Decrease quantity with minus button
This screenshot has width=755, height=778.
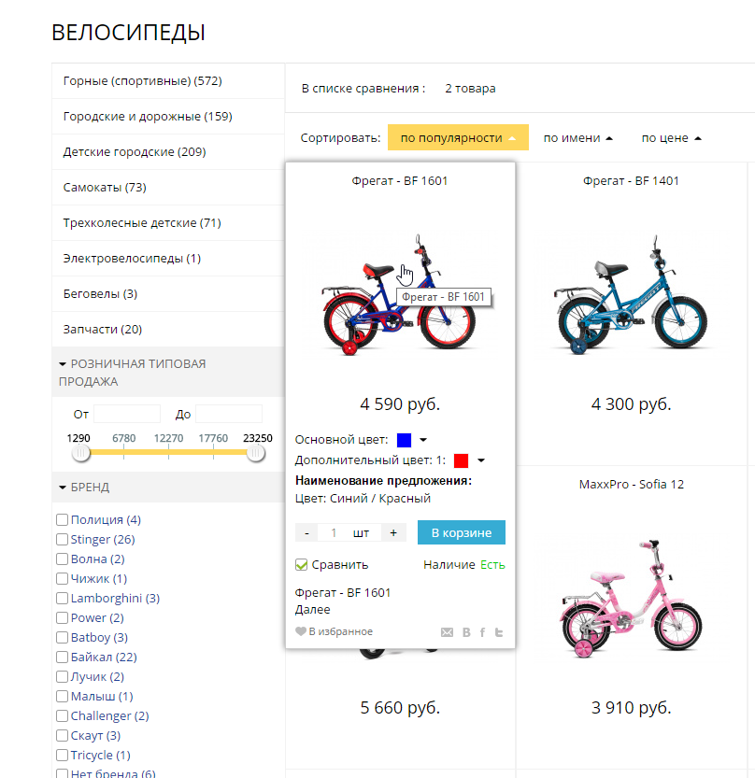click(306, 533)
